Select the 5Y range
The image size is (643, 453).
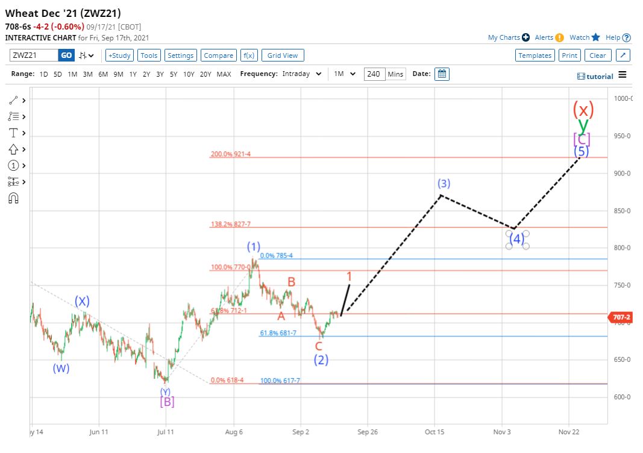(x=174, y=74)
